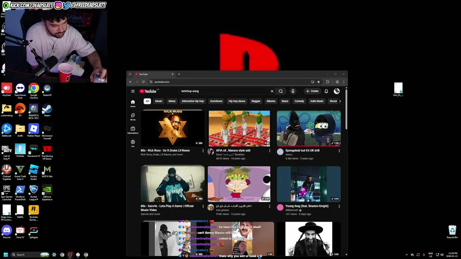Open the Savv4x Lets Play A Game thumbnail
Image resolution: width=461 pixels, height=259 pixels.
click(173, 184)
